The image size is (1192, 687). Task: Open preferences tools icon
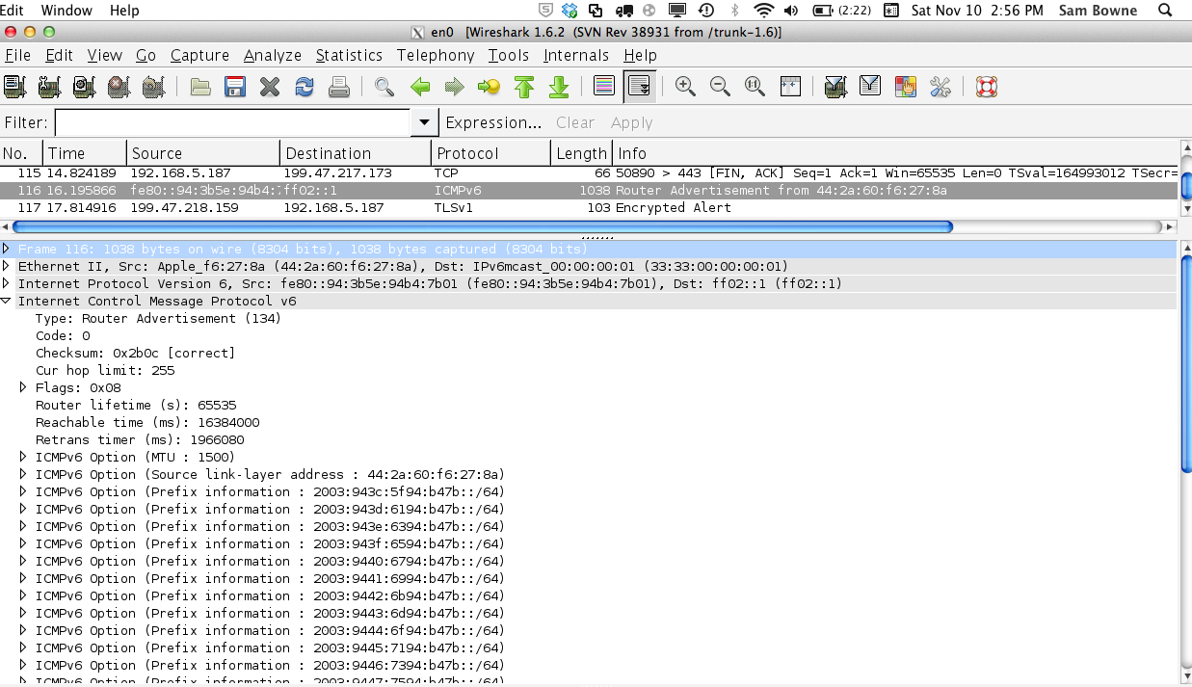pos(940,88)
